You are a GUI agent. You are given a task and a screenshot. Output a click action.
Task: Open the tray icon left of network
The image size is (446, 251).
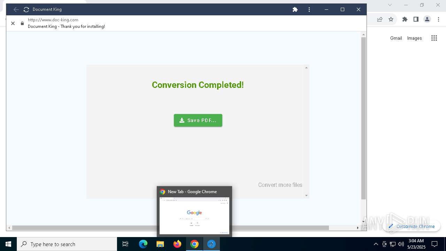[384, 244]
